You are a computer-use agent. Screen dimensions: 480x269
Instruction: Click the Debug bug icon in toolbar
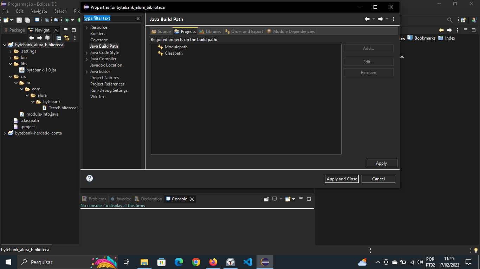tap(67, 20)
